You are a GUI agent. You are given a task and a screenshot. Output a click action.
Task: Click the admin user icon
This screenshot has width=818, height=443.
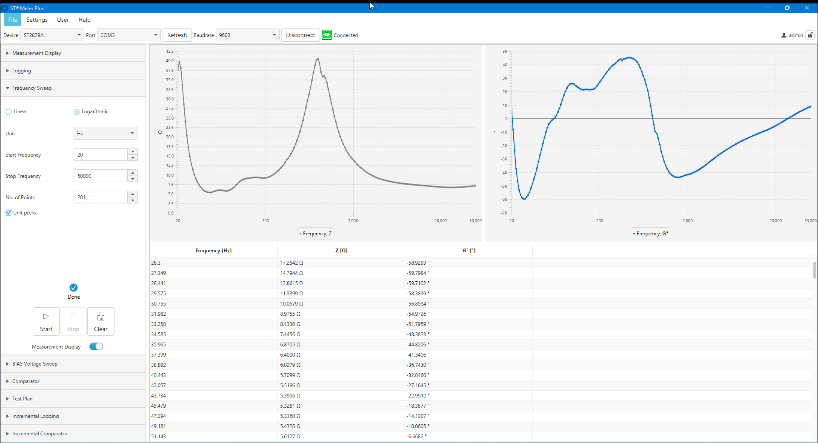click(784, 35)
